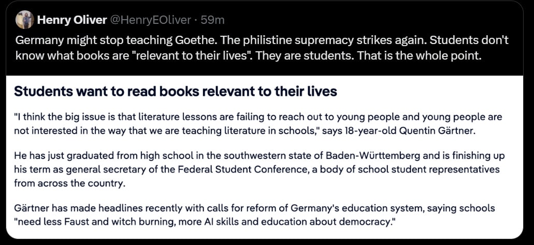Click the 59m post timestamp
Image resolution: width=534 pixels, height=245 pixels.
(212, 20)
